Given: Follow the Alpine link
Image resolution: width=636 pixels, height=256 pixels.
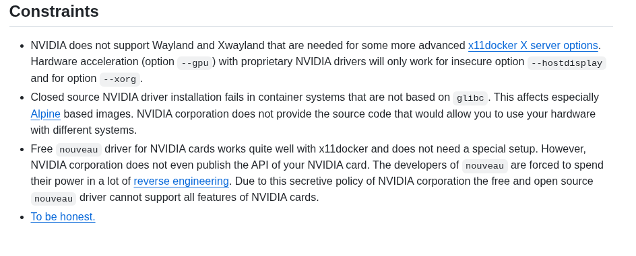Looking at the screenshot, I should click(45, 114).
